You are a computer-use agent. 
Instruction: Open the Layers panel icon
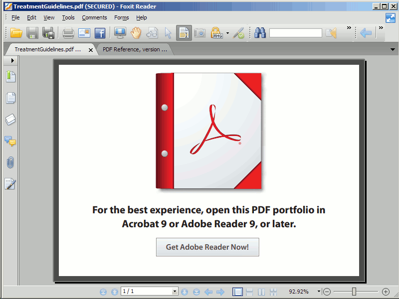(10, 119)
